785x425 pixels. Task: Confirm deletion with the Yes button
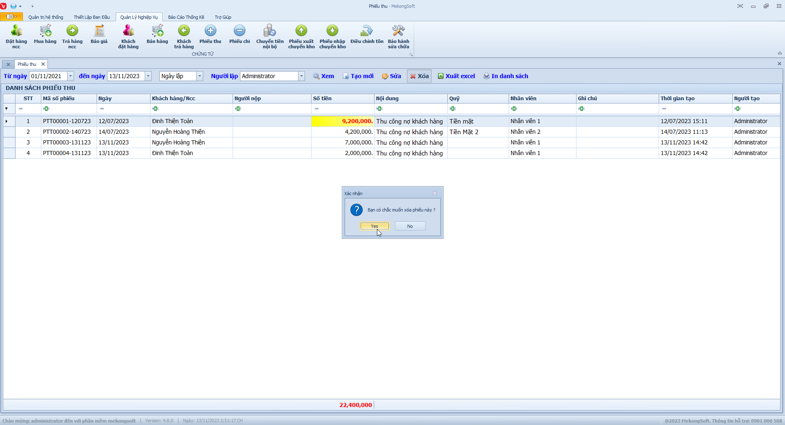(375, 226)
